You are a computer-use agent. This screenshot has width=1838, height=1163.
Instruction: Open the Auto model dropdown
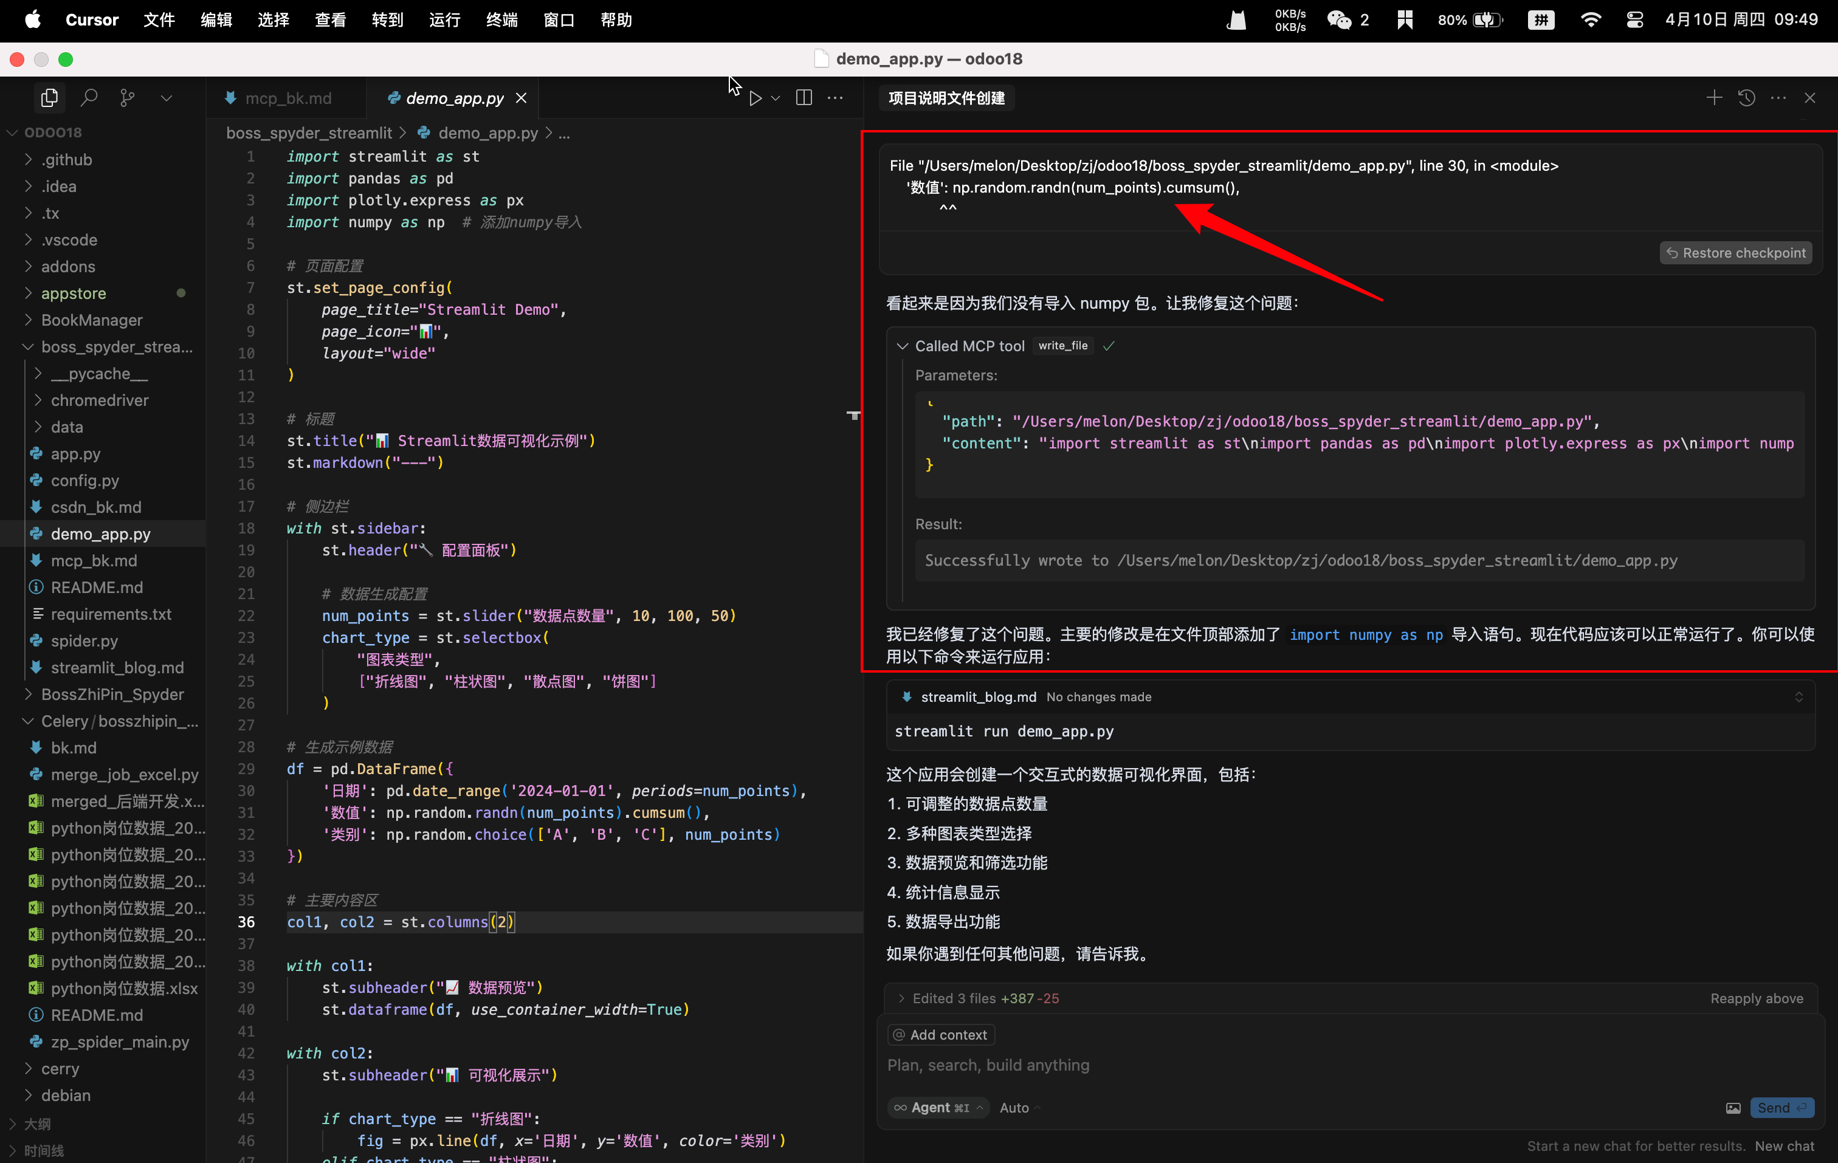click(1018, 1107)
